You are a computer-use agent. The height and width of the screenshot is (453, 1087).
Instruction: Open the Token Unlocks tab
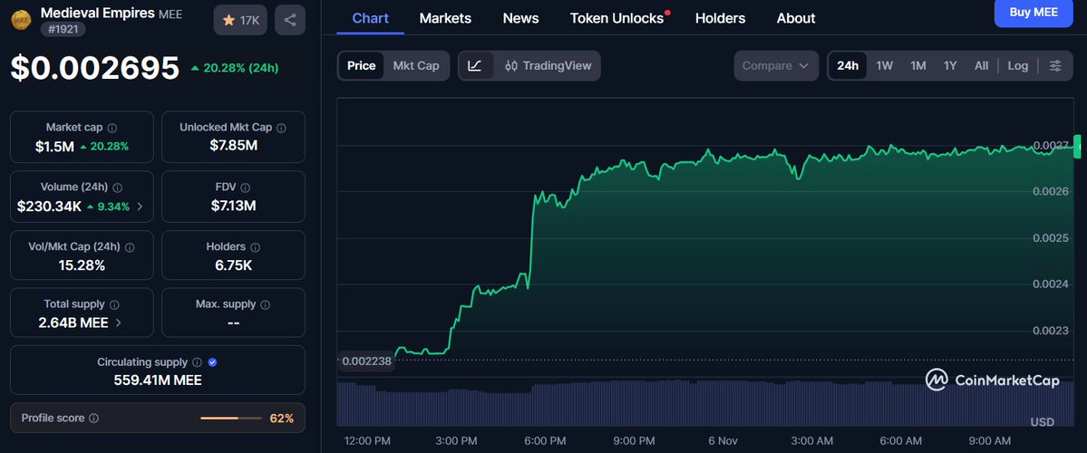coord(617,18)
